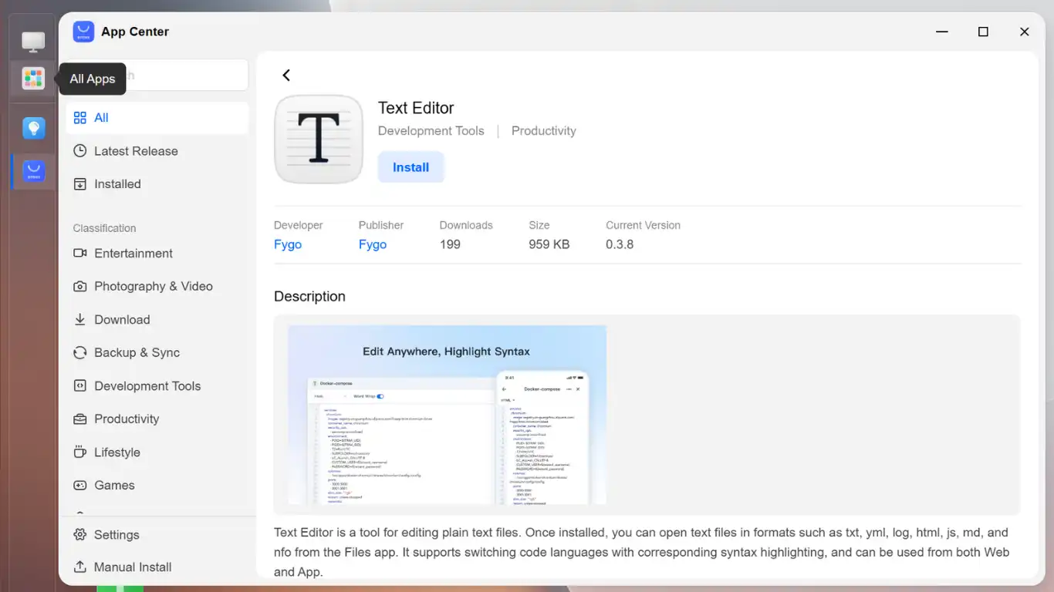The width and height of the screenshot is (1054, 592).
Task: Click the clock icon for Latest Release
Action: coord(79,151)
